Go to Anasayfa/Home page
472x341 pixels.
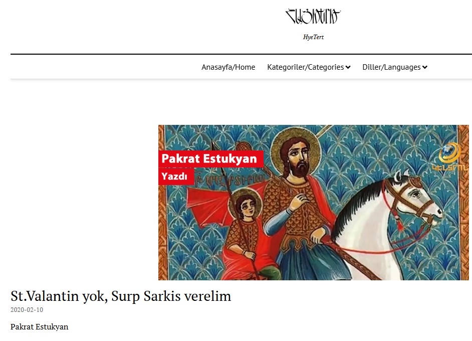pyautogui.click(x=228, y=67)
